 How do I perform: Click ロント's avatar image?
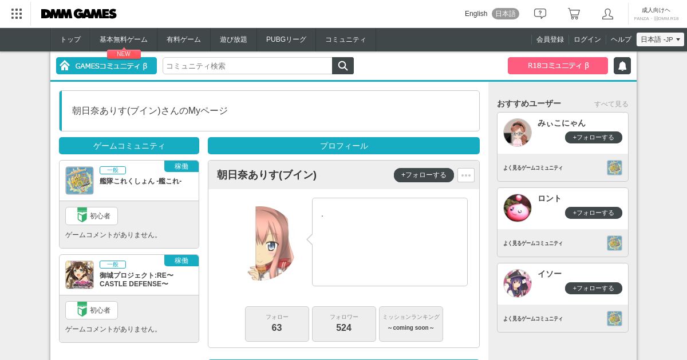click(518, 208)
